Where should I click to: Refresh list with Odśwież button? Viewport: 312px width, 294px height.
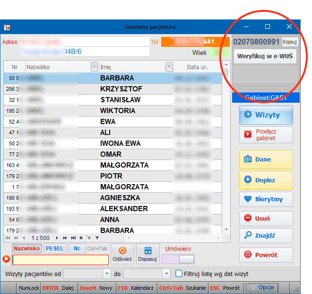coord(122,254)
